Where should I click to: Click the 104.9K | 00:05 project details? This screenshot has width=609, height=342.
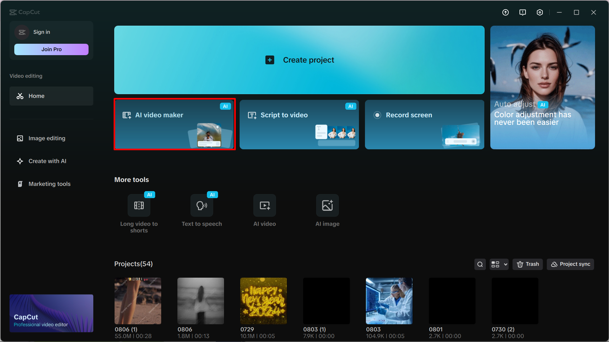pyautogui.click(x=385, y=336)
